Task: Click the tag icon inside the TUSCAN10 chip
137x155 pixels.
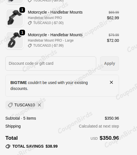Action: click(x=10, y=105)
